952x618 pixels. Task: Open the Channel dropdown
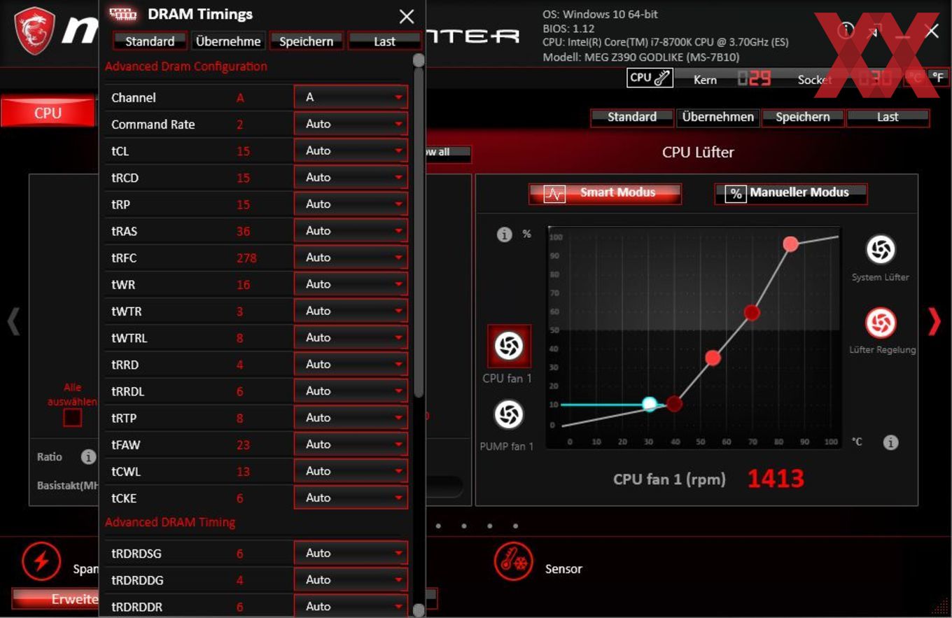(351, 97)
